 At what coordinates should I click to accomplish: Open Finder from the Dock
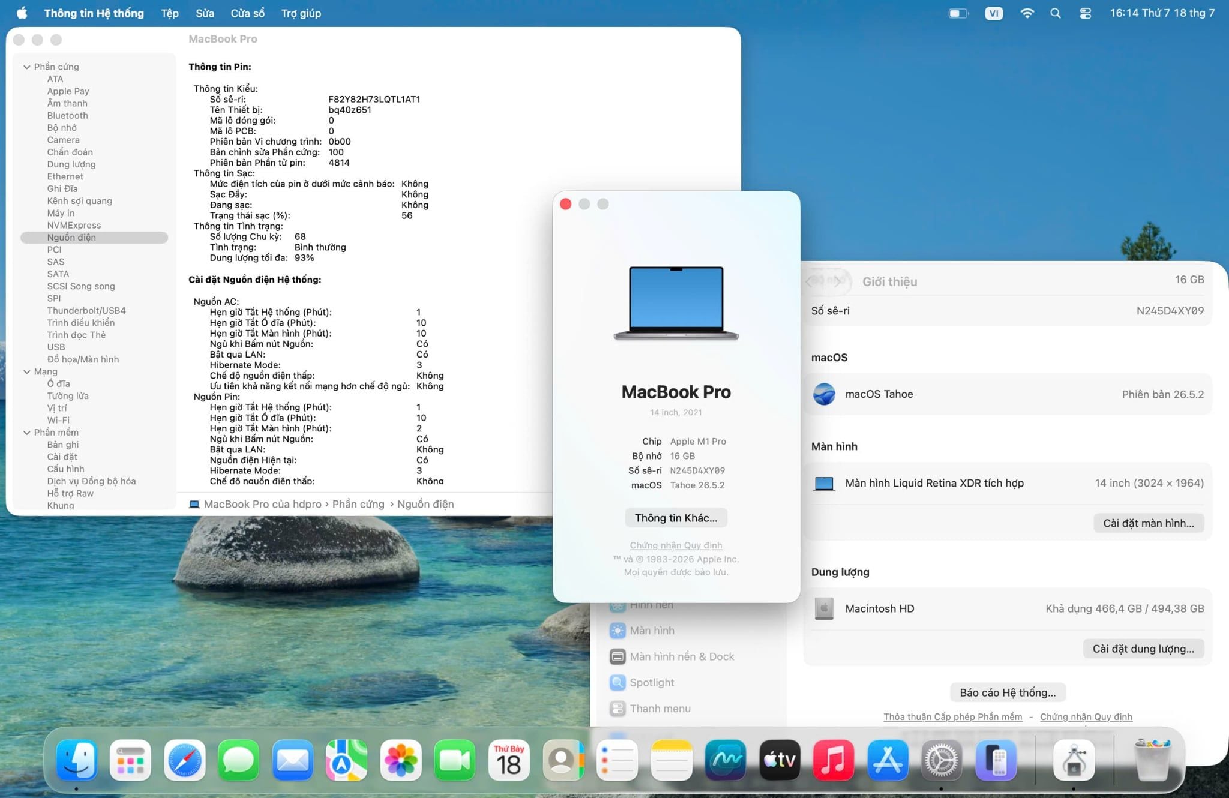(77, 760)
